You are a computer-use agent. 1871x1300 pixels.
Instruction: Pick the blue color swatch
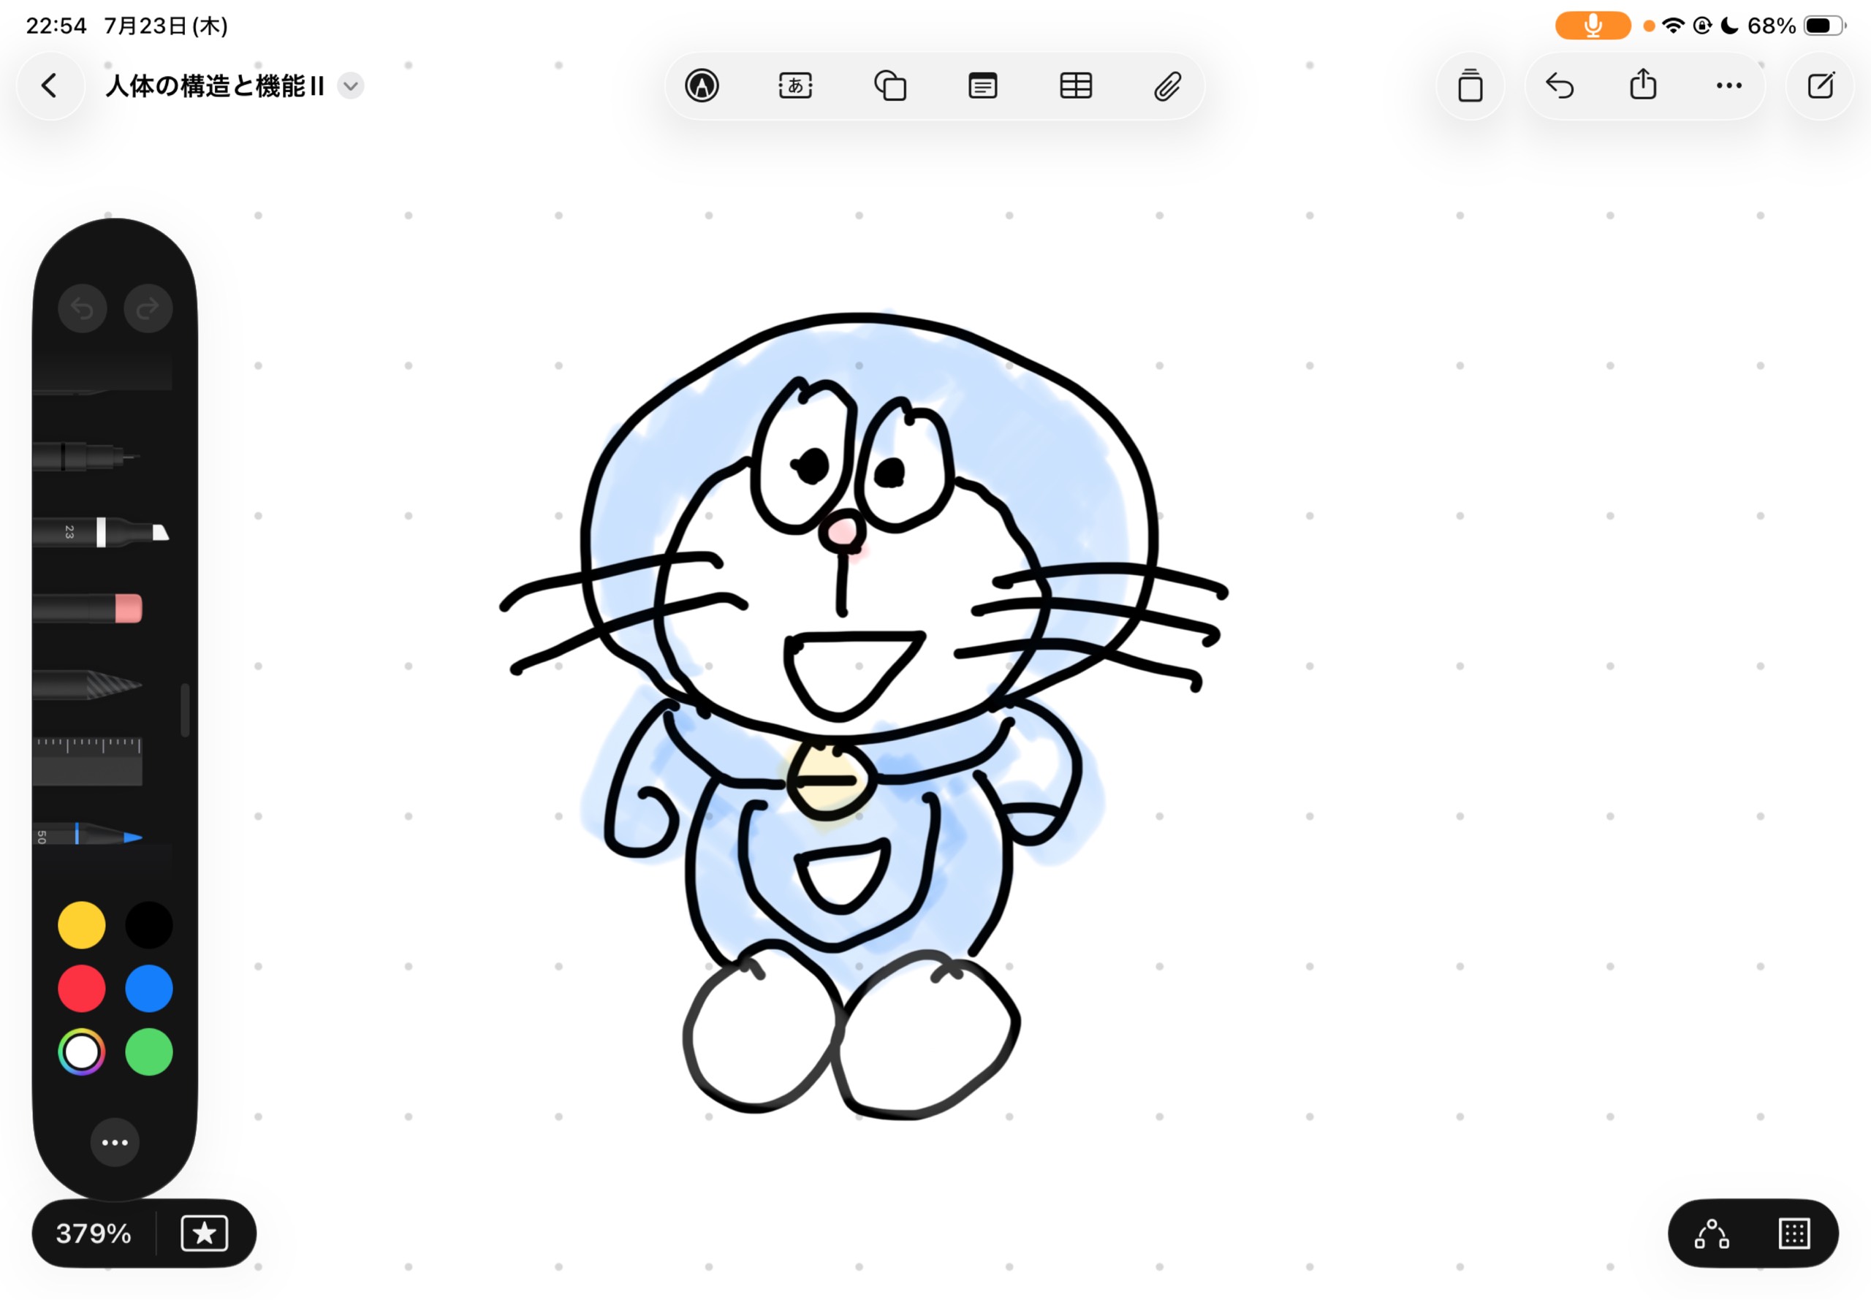click(x=149, y=988)
